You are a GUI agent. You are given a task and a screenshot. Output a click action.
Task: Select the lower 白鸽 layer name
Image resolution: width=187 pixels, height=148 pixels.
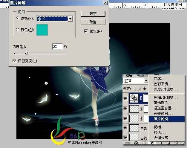coord(144,138)
